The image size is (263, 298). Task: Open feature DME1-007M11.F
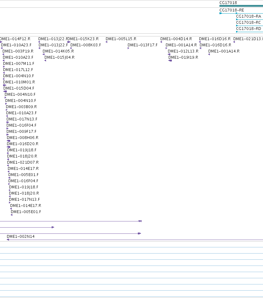(19, 64)
